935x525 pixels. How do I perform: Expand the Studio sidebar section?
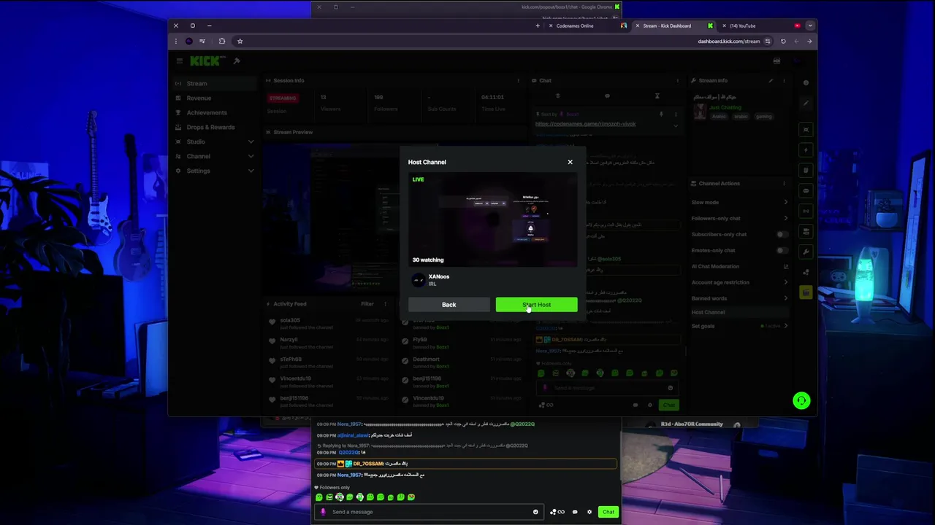214,141
